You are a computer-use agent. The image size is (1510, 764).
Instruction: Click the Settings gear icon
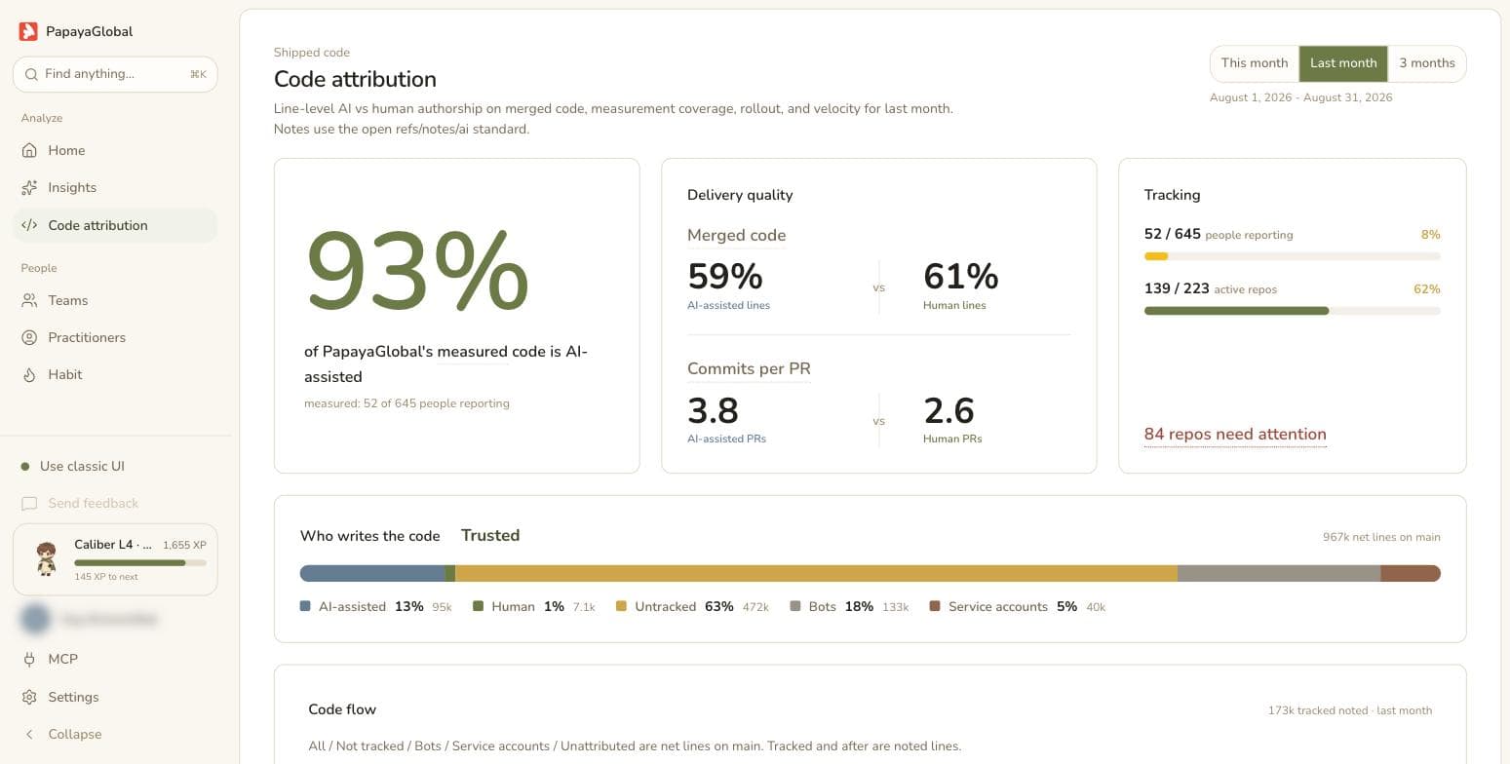[x=29, y=697]
